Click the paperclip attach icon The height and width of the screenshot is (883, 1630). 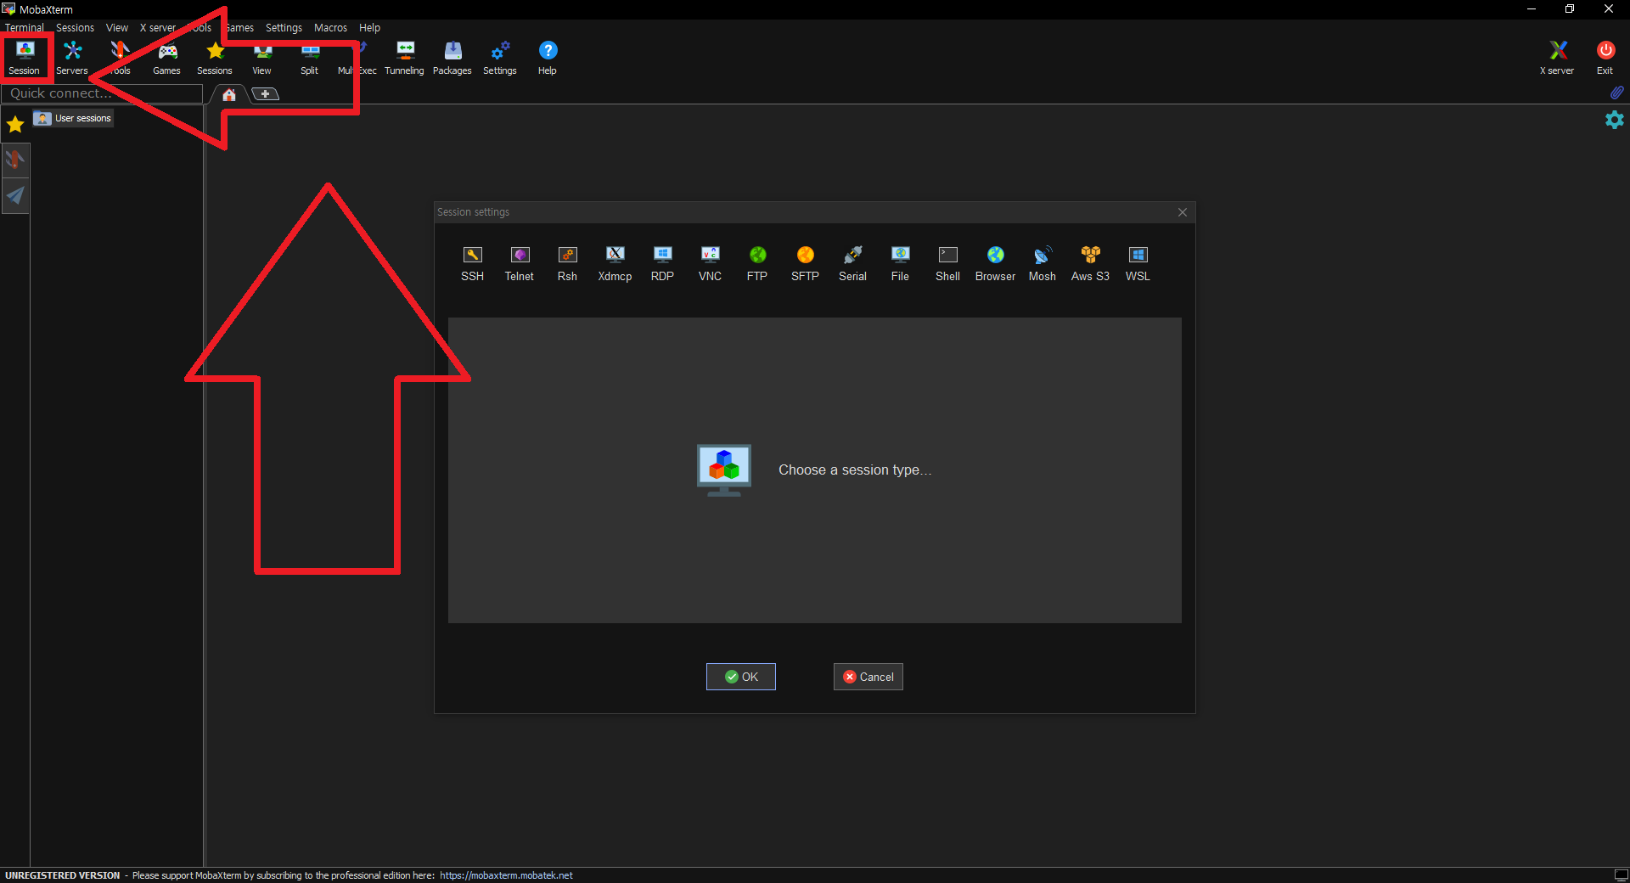tap(1616, 93)
